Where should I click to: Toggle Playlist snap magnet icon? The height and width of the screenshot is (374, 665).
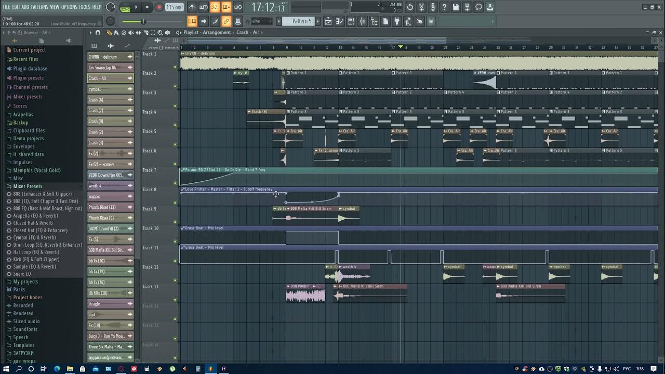[x=98, y=32]
